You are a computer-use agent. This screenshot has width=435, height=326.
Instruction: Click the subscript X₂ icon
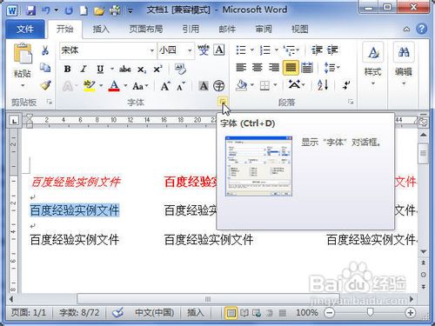(x=142, y=70)
